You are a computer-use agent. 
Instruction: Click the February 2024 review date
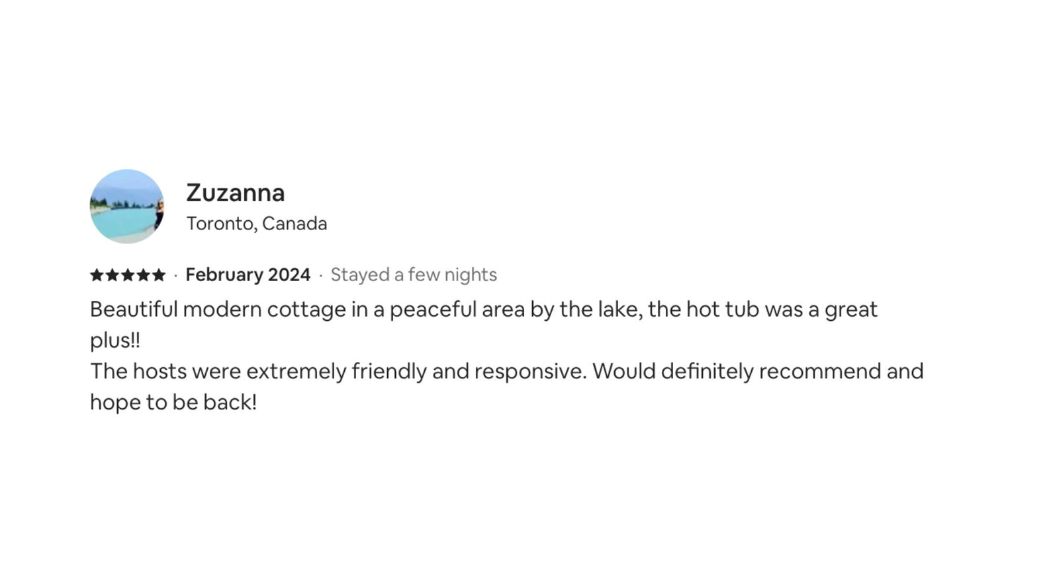tap(248, 275)
